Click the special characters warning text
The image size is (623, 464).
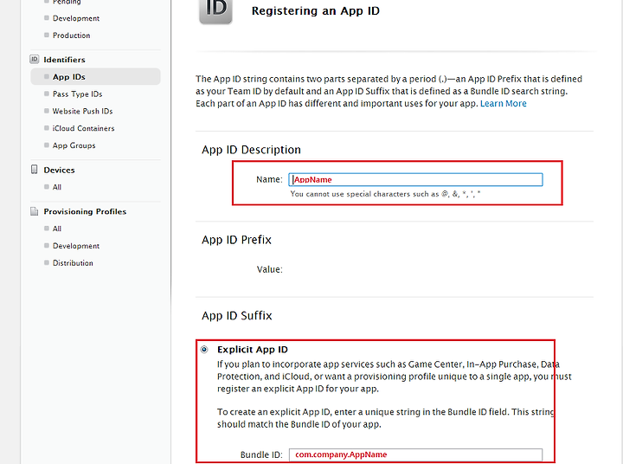pos(385,194)
